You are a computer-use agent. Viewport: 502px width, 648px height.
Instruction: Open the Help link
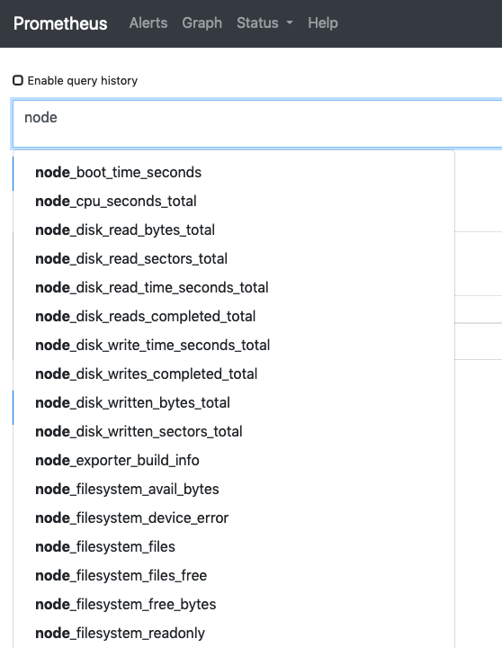pos(323,22)
